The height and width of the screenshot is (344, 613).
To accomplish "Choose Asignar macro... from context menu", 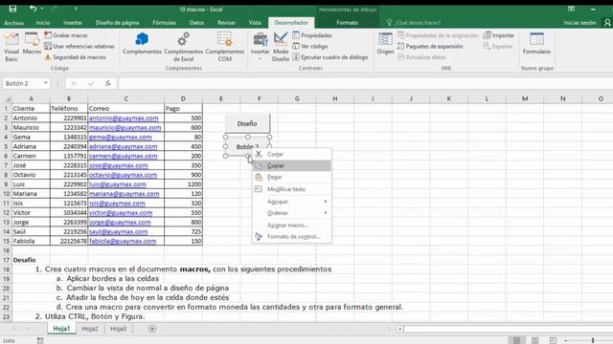I will click(292, 226).
